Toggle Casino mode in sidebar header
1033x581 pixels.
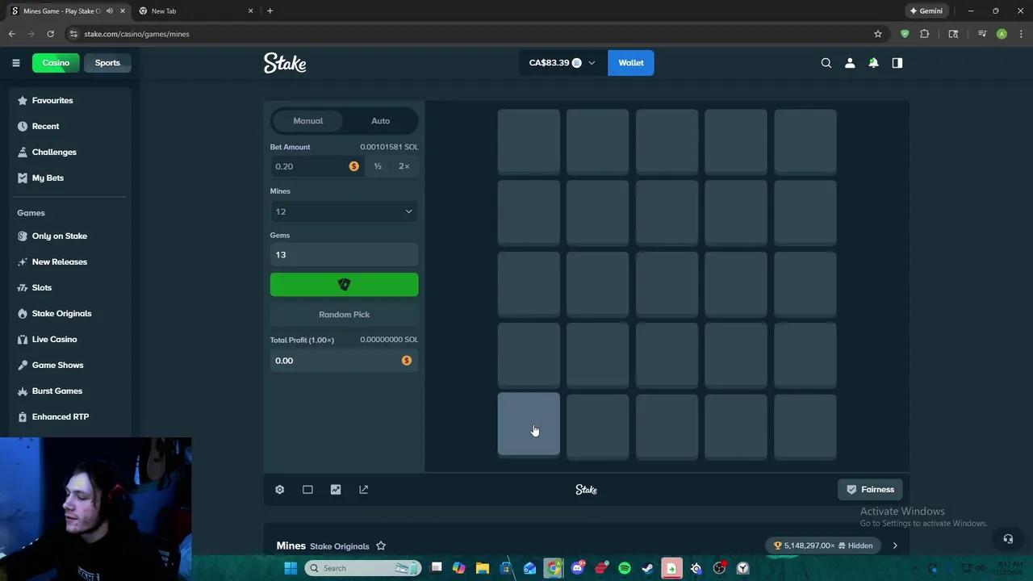point(56,63)
